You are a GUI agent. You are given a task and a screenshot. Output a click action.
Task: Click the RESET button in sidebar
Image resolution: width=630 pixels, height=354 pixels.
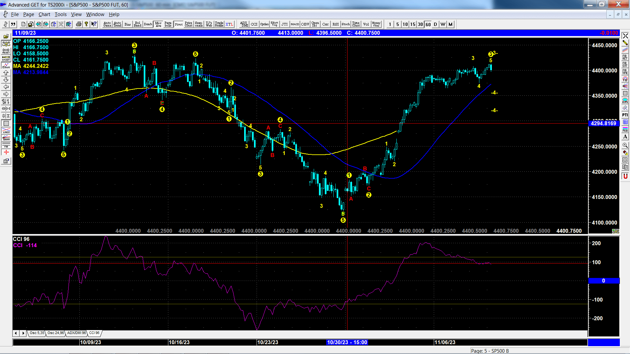(6, 51)
